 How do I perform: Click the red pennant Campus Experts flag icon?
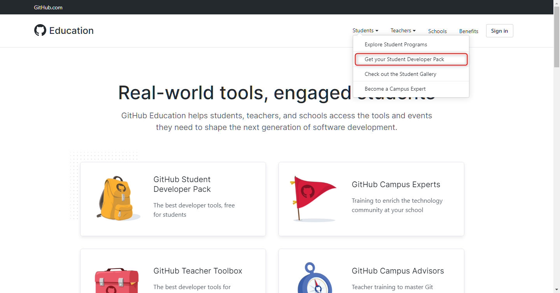pos(313,199)
